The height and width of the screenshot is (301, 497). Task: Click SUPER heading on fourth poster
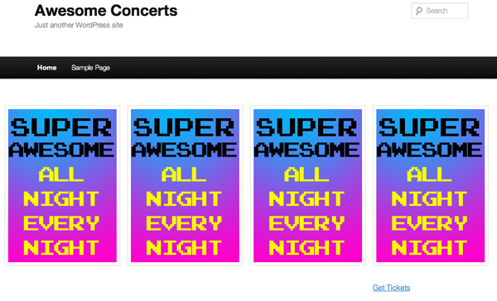429,127
